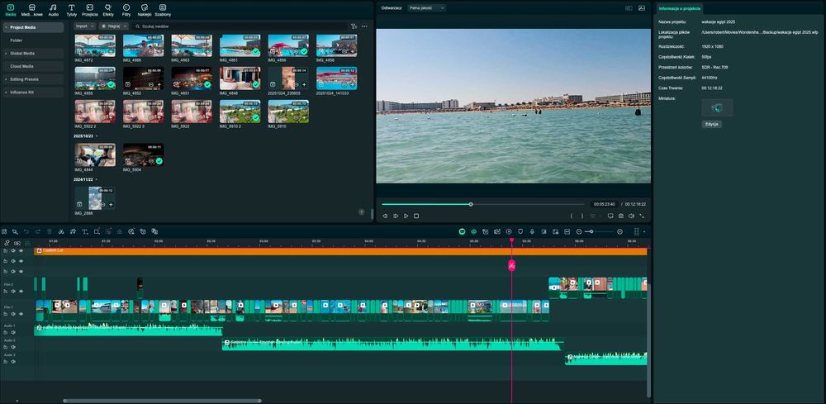The width and height of the screenshot is (826, 404).
Task: Mute the Audio 1 track
Action: click(x=13, y=332)
